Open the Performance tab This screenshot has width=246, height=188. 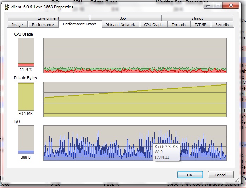coord(43,25)
